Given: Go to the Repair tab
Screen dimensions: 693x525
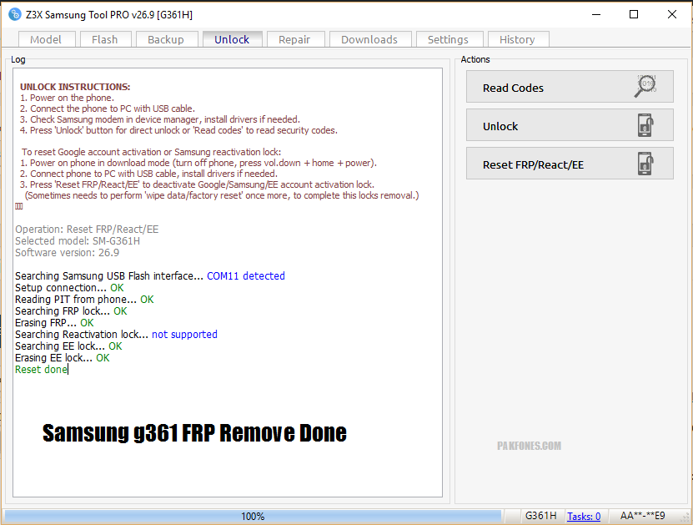Looking at the screenshot, I should (295, 39).
